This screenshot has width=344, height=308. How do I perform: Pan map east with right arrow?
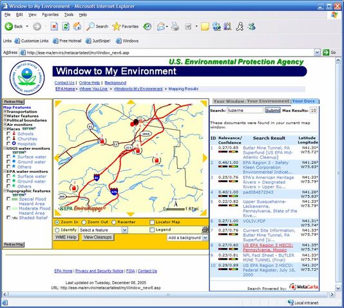[x=205, y=158]
